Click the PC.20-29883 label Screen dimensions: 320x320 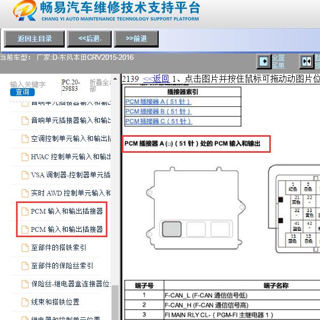click(71, 85)
